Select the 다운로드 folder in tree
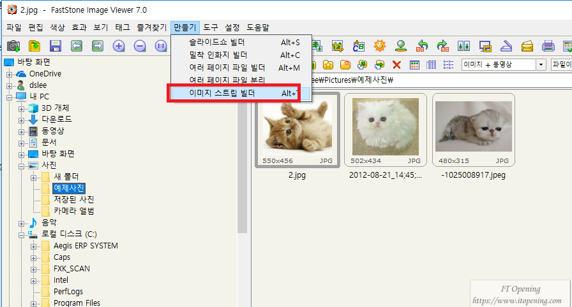Image resolution: width=572 pixels, height=307 pixels. pyautogui.click(x=57, y=119)
